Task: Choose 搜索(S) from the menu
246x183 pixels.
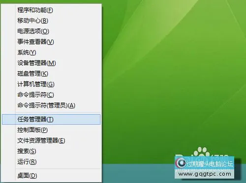Action: [51, 151]
